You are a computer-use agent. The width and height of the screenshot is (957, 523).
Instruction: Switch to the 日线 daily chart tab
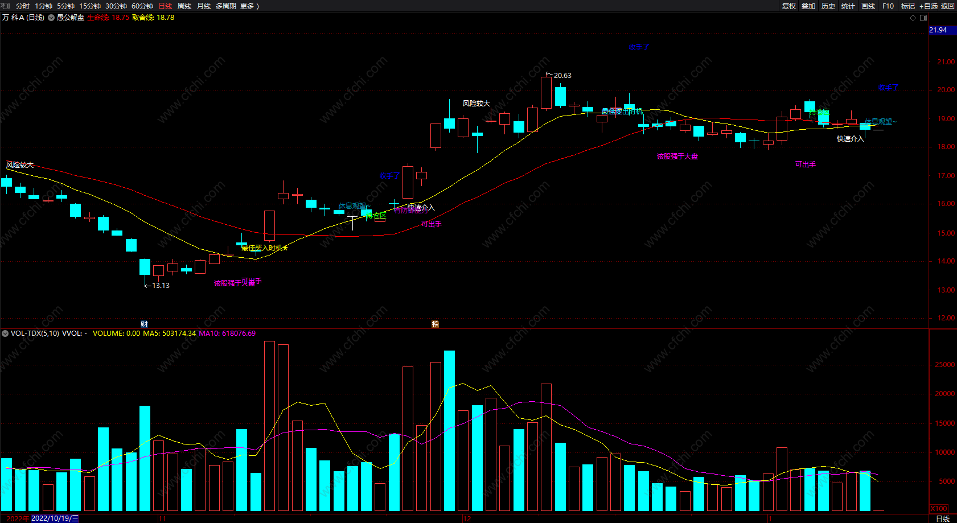click(165, 6)
